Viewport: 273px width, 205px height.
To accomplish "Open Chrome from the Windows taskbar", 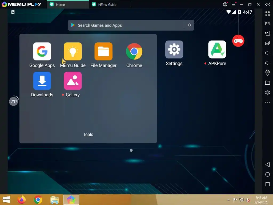I will click(38, 200).
